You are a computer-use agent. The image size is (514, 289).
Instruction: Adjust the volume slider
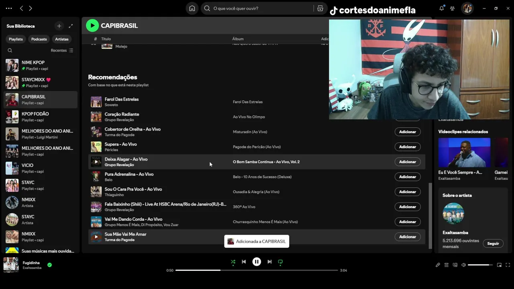(481, 265)
